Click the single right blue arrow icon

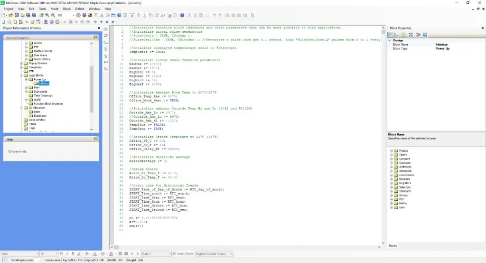point(102,22)
